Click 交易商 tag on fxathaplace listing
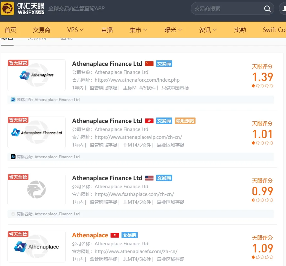This screenshot has width=286, height=266. 164,178
